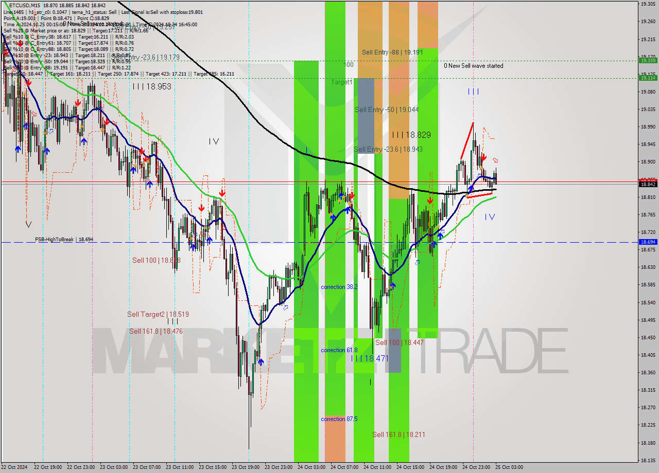Click the 'FSB-HighToBreak | 18.694' label

[64, 240]
